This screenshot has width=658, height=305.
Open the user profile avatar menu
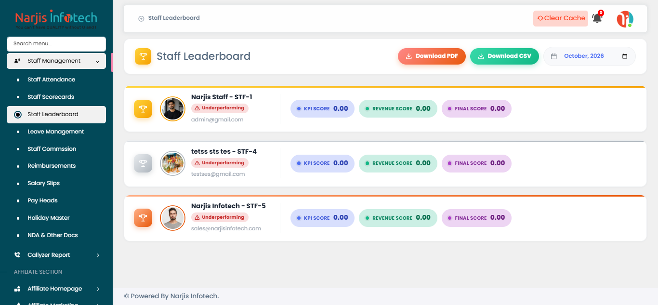pyautogui.click(x=625, y=19)
